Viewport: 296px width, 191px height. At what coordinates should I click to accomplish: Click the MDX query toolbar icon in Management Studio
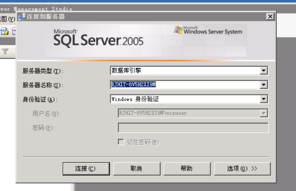point(4,31)
